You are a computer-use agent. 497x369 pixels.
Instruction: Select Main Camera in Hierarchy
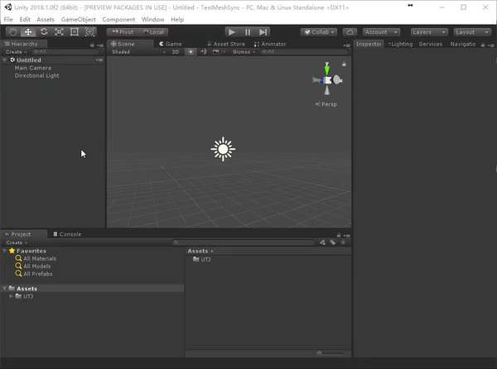tap(32, 68)
